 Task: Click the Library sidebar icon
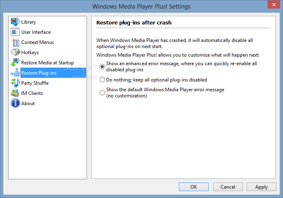[x=15, y=22]
